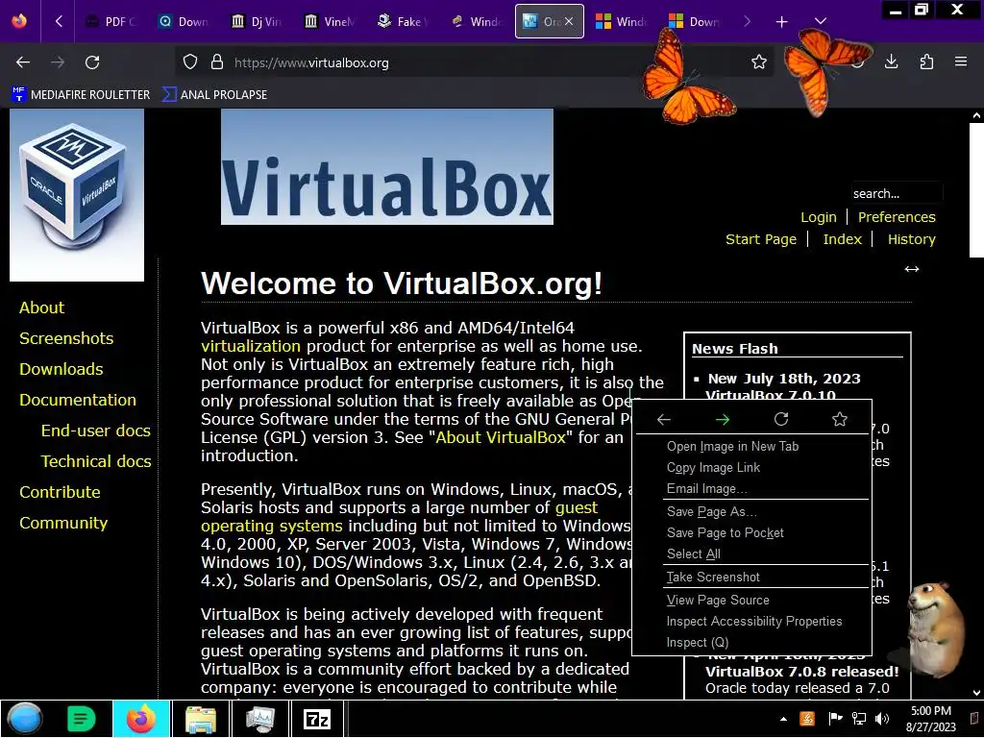Open About in the sidebar
The width and height of the screenshot is (984, 738).
click(x=41, y=307)
